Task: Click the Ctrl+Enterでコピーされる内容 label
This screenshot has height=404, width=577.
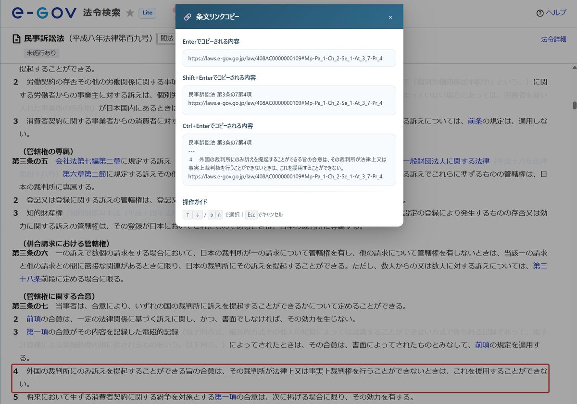Action: [218, 126]
